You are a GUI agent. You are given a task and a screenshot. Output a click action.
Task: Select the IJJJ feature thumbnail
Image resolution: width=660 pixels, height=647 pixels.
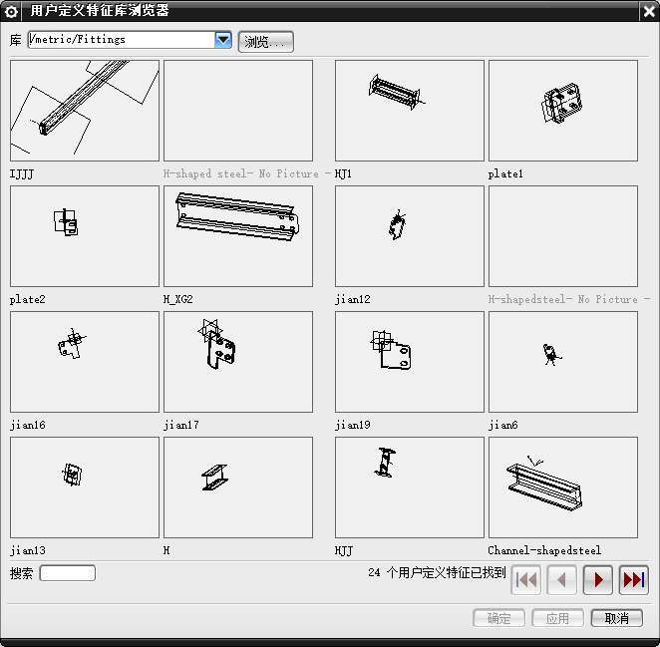click(x=85, y=111)
